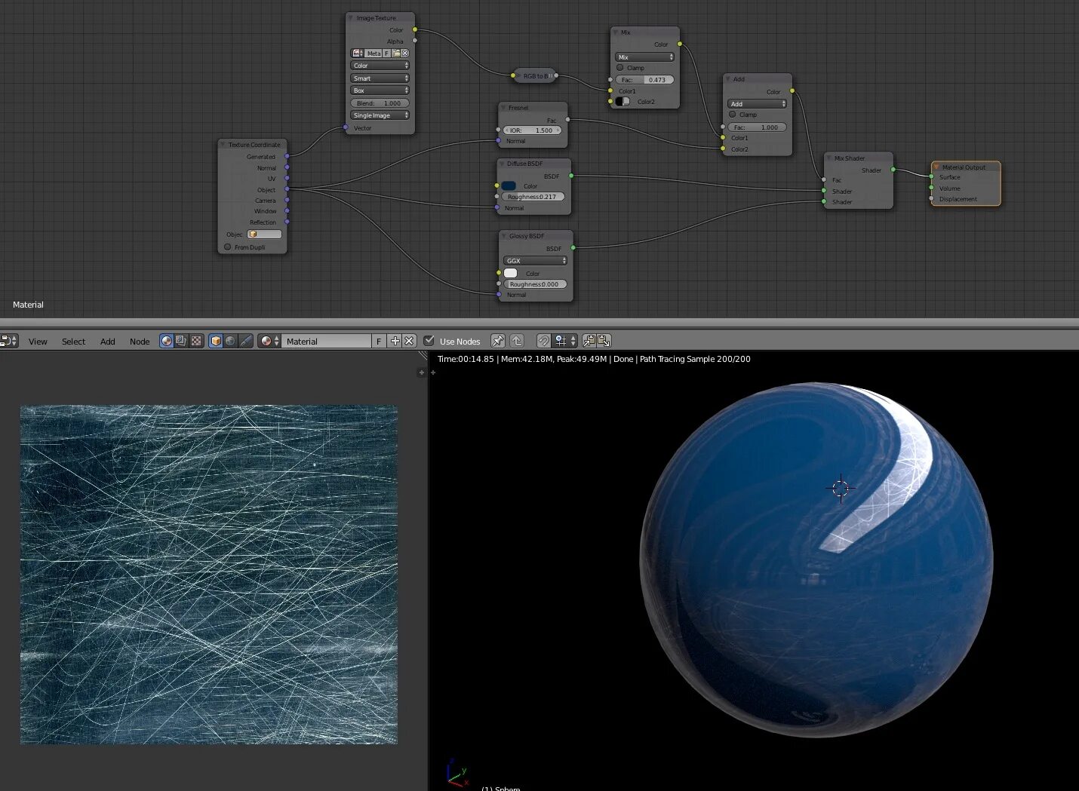Open the Glossy BSDF white color swatch
Viewport: 1079px width, 791px height.
tap(511, 273)
